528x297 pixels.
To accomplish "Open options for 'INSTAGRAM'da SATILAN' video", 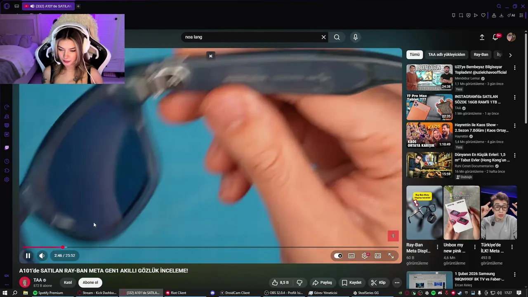I will pyautogui.click(x=514, y=97).
